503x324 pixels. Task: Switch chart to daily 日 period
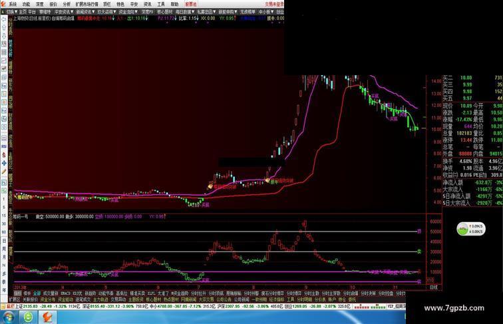[4, 241]
